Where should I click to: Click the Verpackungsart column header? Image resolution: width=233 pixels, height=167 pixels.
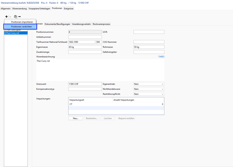point(90,100)
